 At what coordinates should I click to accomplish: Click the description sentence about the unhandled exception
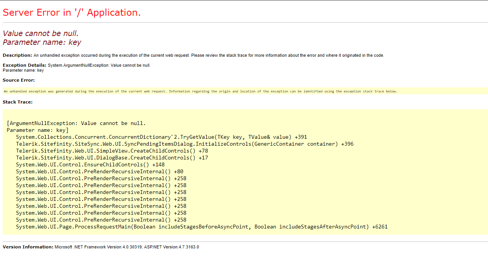[209, 55]
